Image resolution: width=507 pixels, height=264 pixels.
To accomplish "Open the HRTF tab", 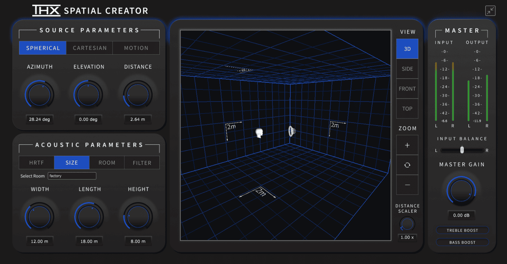I will 37,163.
